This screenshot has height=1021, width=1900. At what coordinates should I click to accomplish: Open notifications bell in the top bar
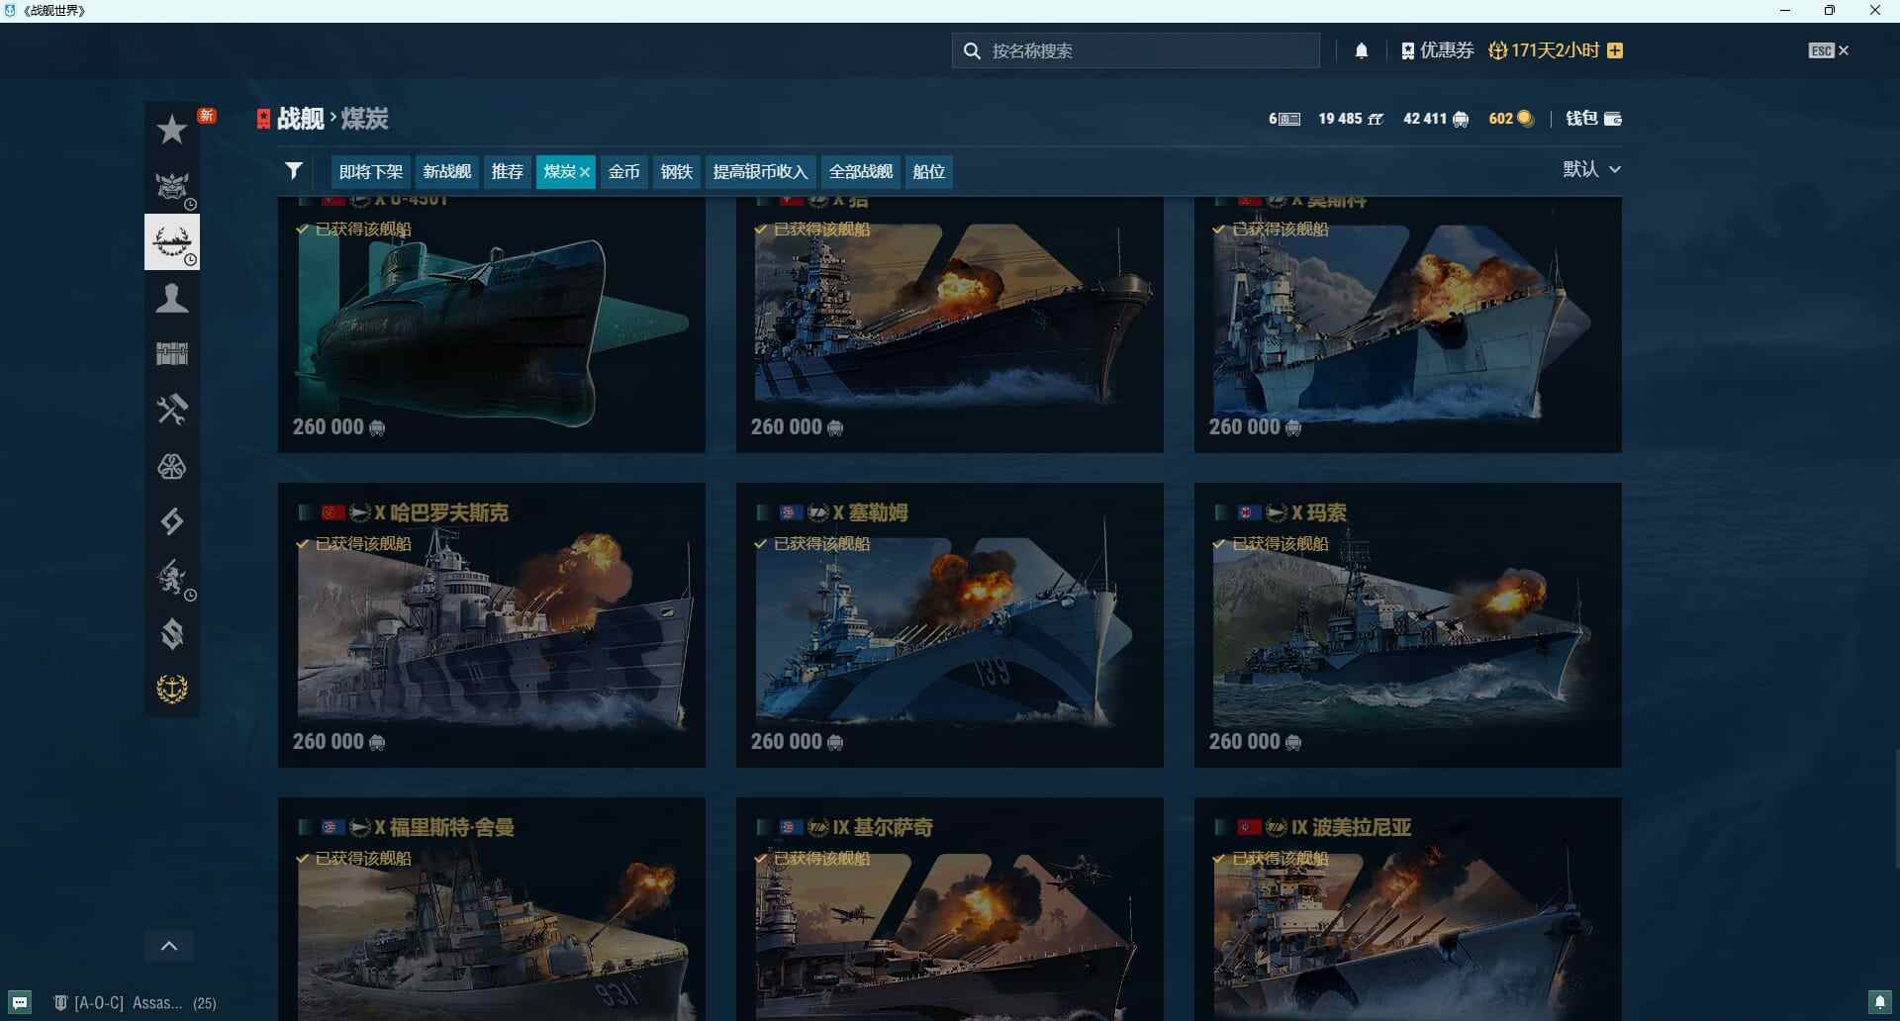point(1362,50)
